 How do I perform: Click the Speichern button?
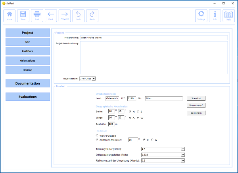[x=196, y=113]
